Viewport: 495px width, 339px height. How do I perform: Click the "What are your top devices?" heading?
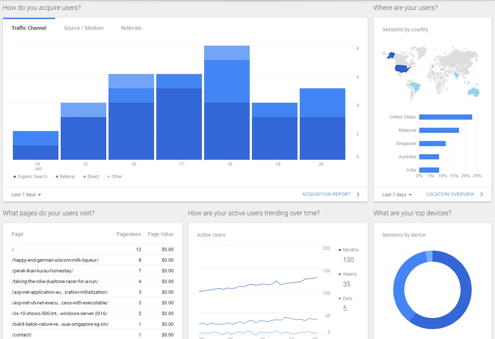pos(412,213)
